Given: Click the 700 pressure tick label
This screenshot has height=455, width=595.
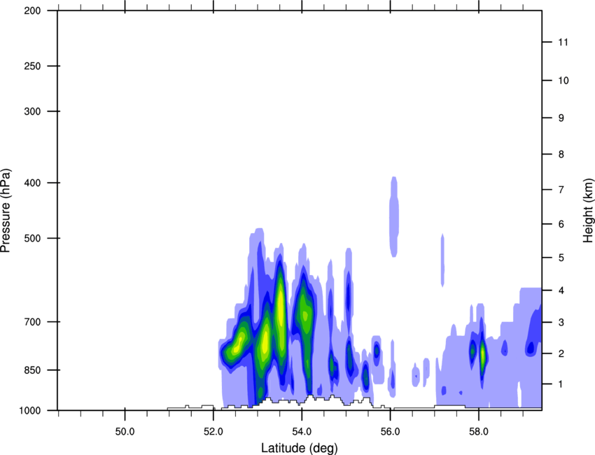Looking at the screenshot, I should tap(32, 322).
